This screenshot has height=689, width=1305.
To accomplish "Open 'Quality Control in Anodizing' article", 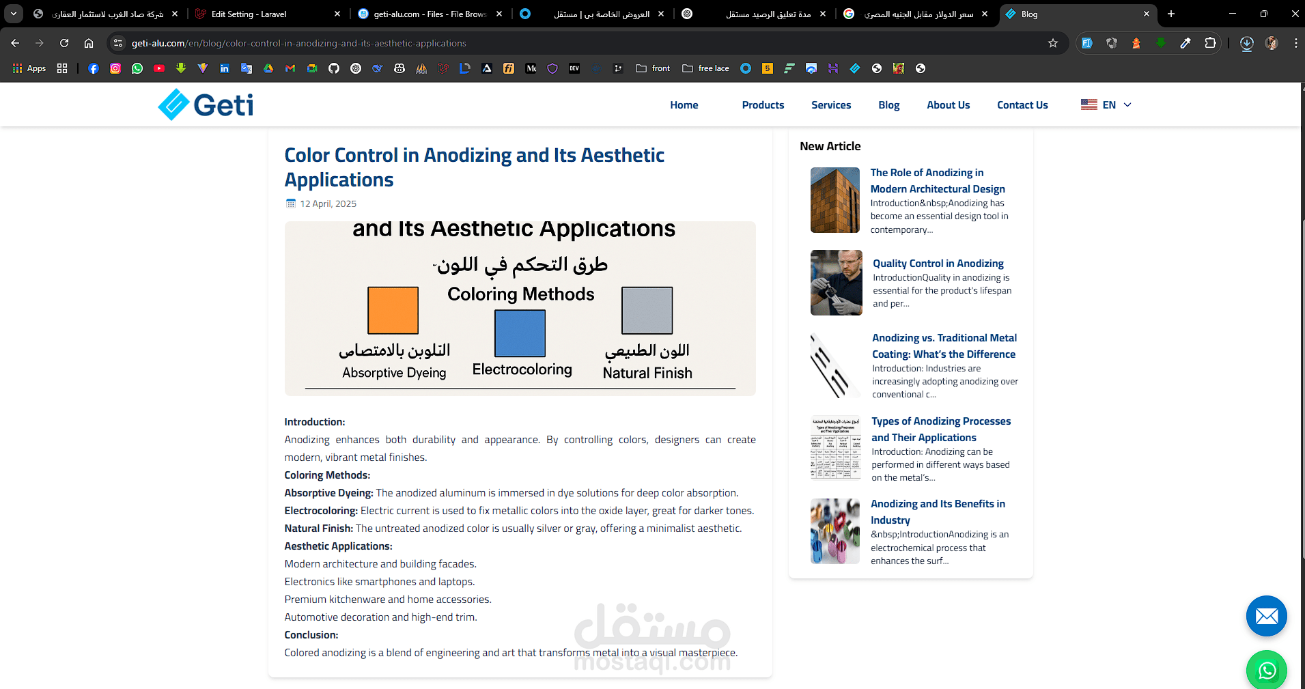I will [x=938, y=264].
